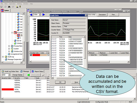Click the binoculars search icon
This screenshot has height=103, width=137.
pyautogui.click(x=9, y=7)
